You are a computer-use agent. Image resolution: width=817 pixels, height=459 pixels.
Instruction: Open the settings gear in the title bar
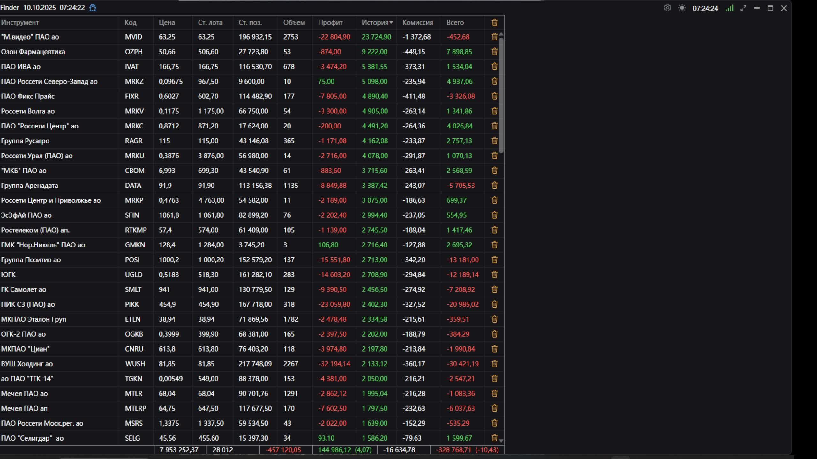(667, 8)
